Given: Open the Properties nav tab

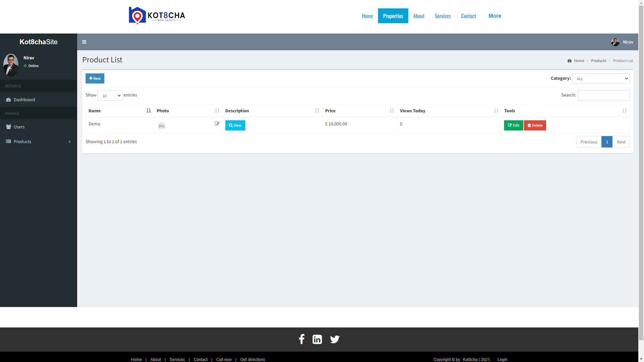Looking at the screenshot, I should [x=393, y=16].
